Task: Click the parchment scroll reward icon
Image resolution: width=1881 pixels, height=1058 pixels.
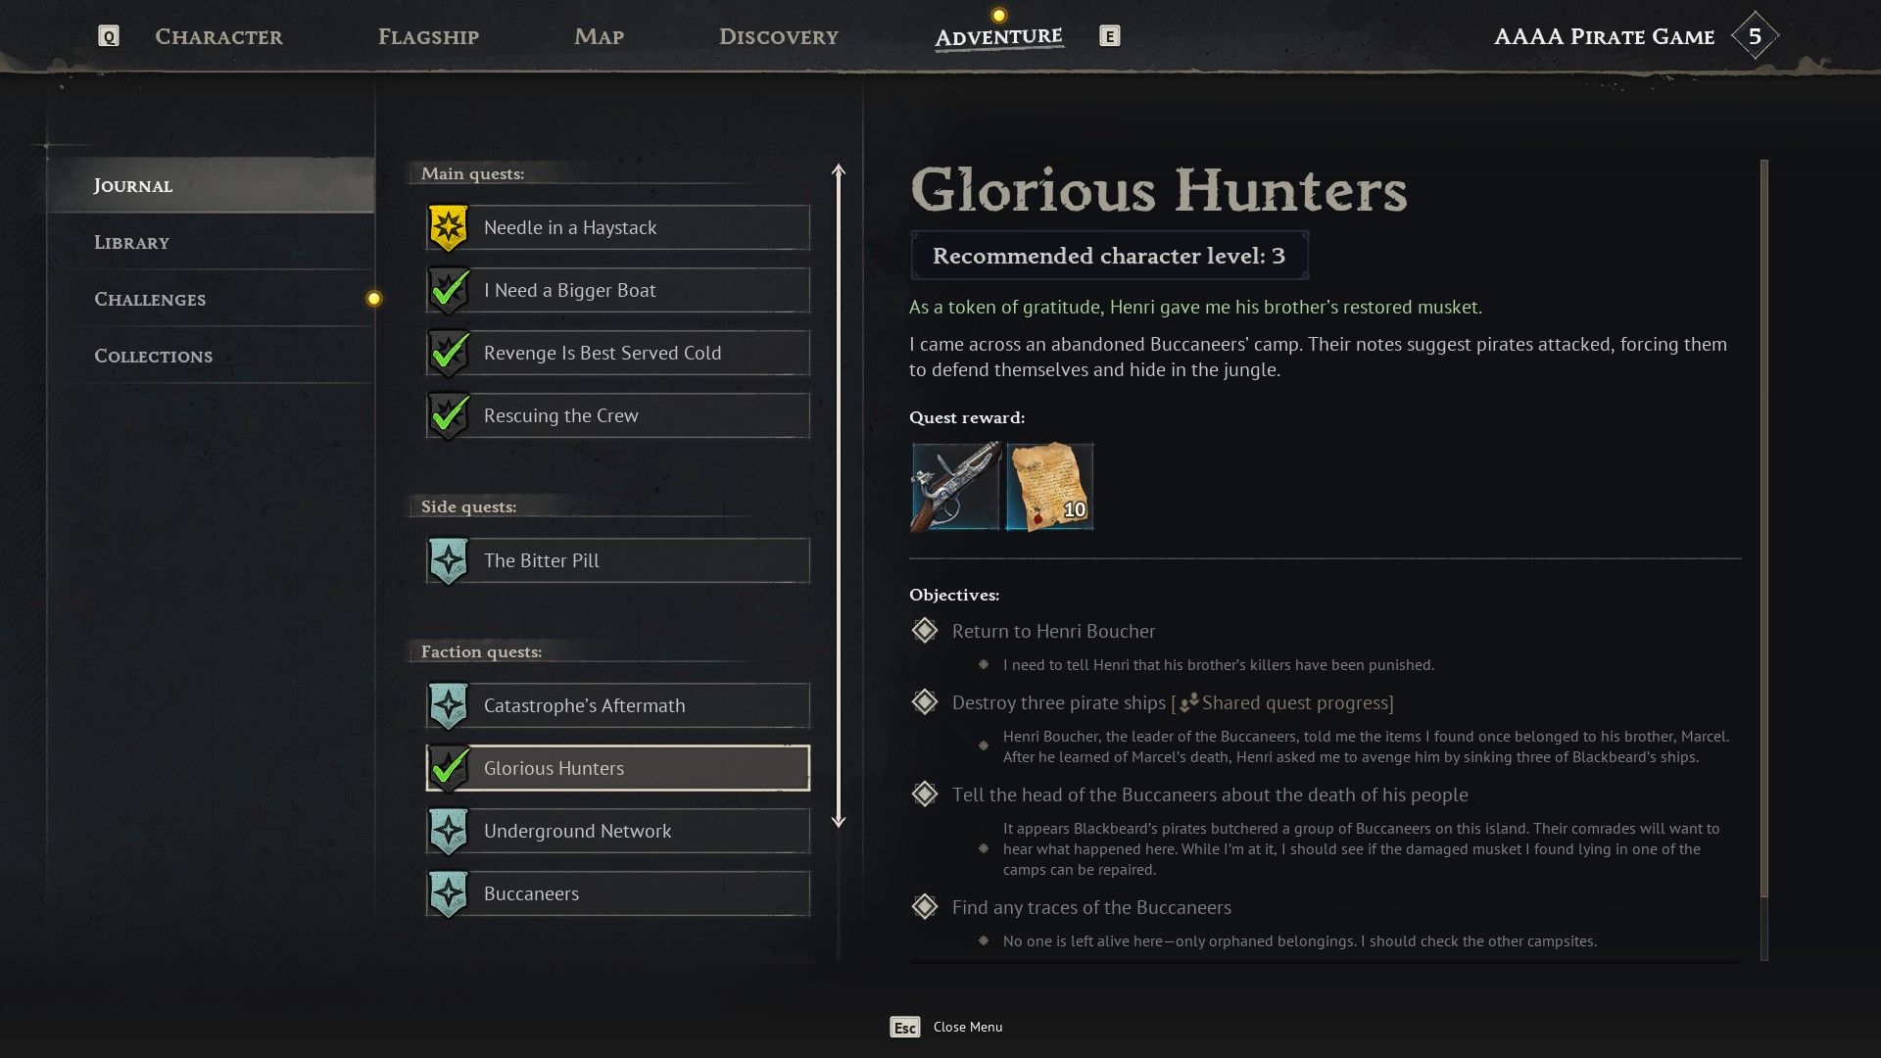Action: tap(1049, 487)
